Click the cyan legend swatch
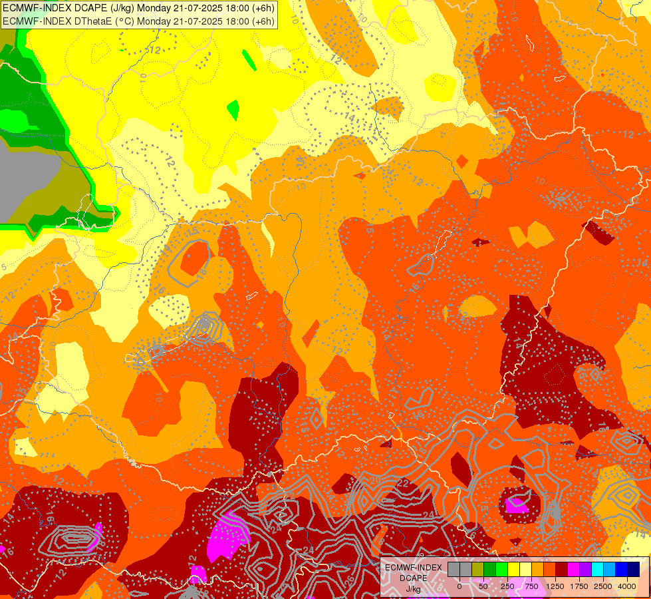The width and height of the screenshot is (651, 599). click(x=597, y=569)
